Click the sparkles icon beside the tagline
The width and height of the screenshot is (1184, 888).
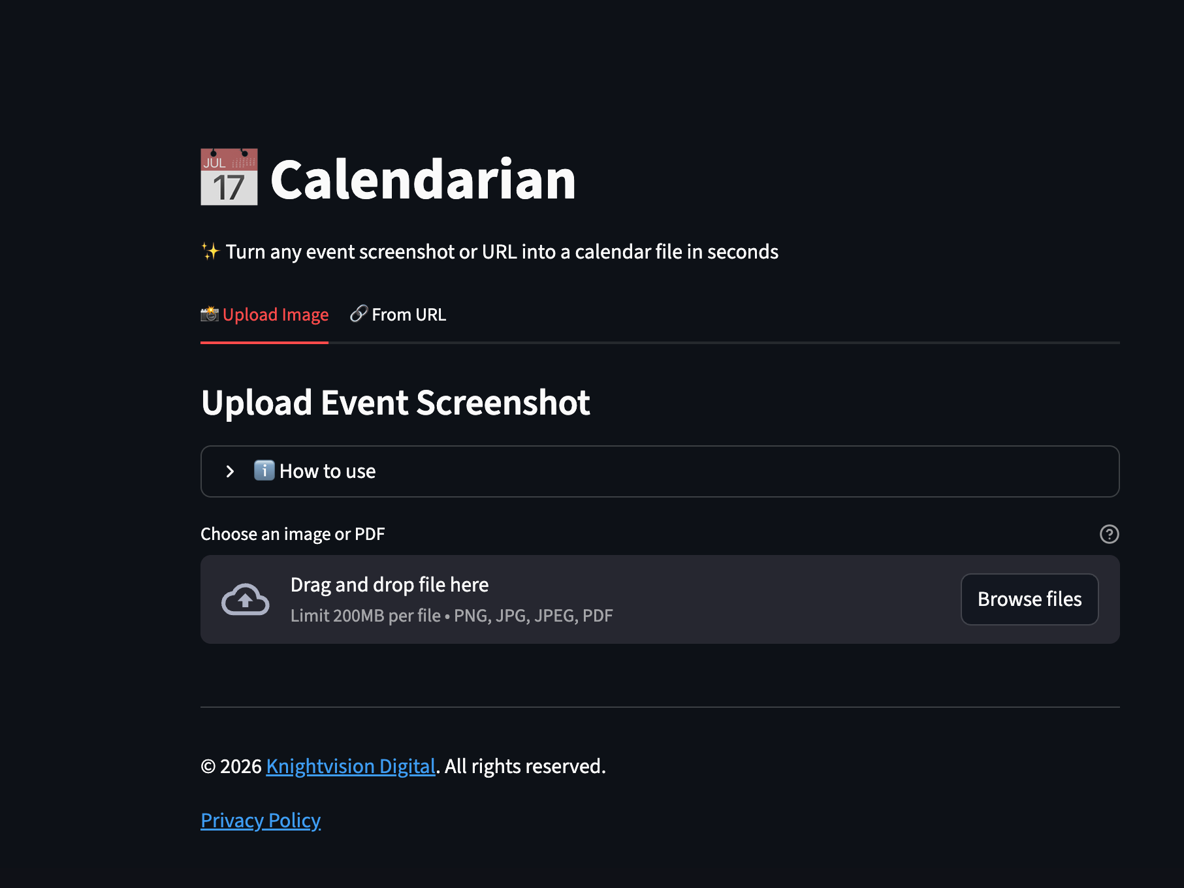coord(210,251)
